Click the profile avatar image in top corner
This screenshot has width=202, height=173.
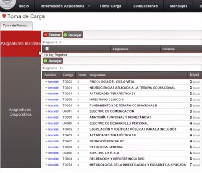(x=7, y=4)
